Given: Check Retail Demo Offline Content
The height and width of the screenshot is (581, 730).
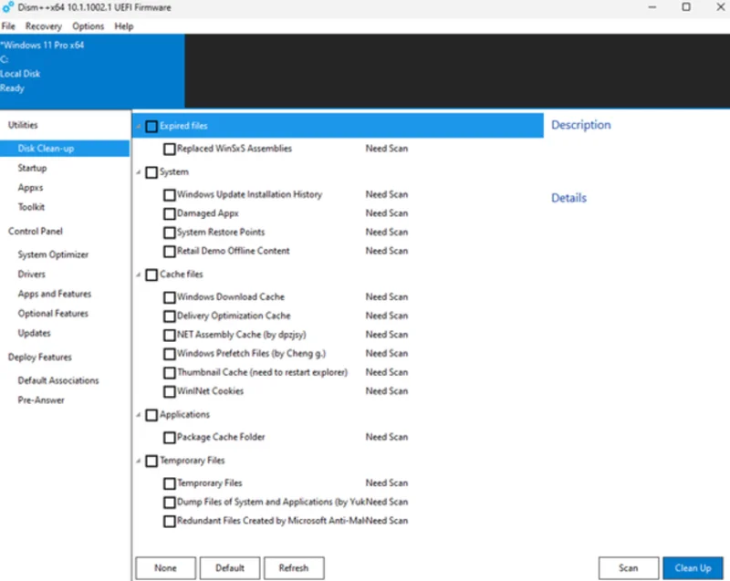Looking at the screenshot, I should point(170,252).
